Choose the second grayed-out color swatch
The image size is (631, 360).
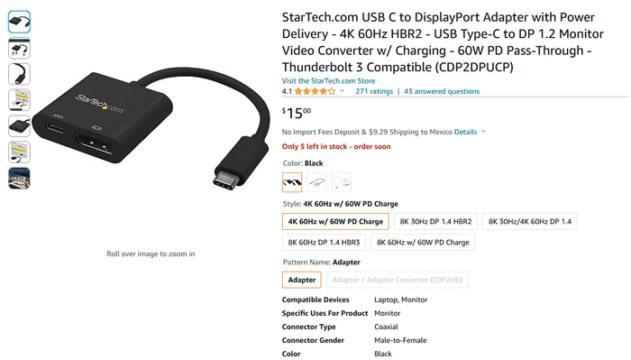click(316, 182)
